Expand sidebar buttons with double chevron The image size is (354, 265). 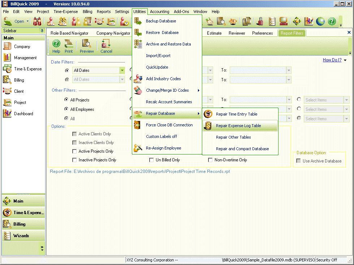coord(42,248)
